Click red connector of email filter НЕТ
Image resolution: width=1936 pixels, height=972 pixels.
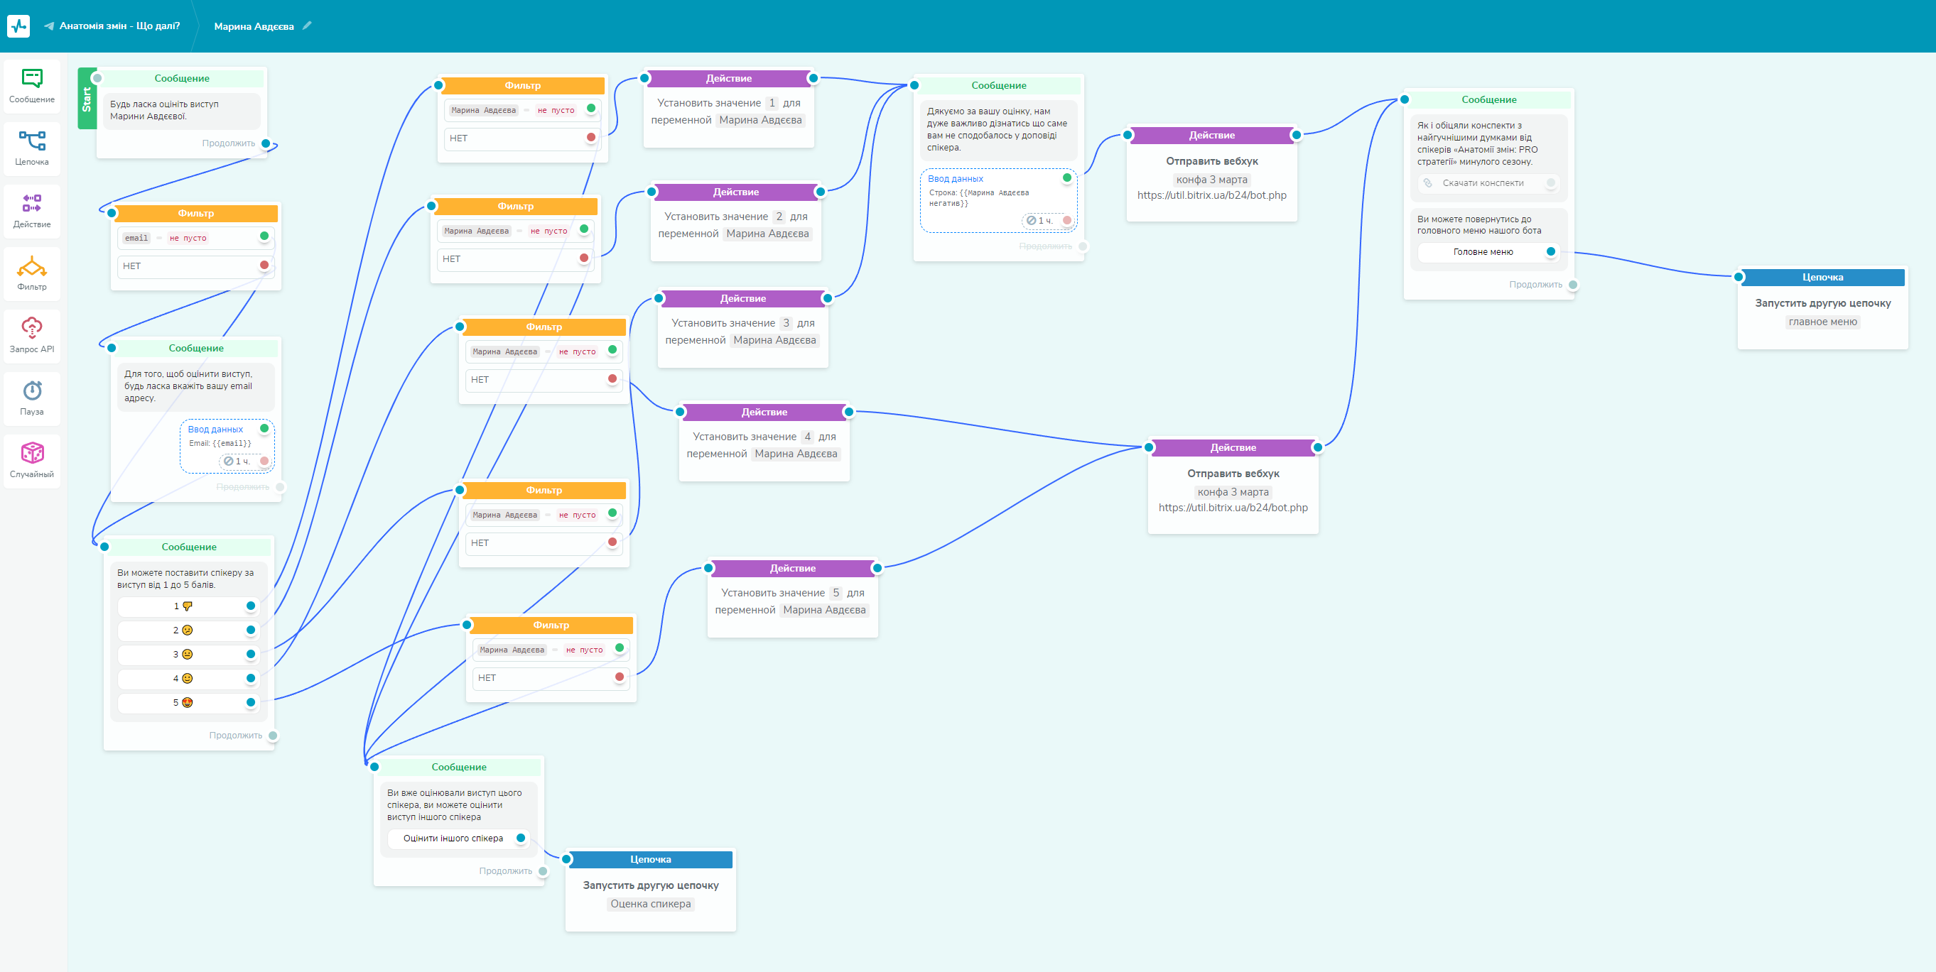click(264, 265)
